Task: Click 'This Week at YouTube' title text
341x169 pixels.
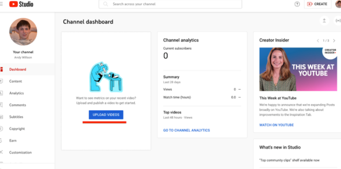Action: coord(278,98)
